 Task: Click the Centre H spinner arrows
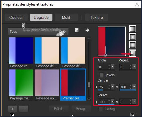[109, 87]
